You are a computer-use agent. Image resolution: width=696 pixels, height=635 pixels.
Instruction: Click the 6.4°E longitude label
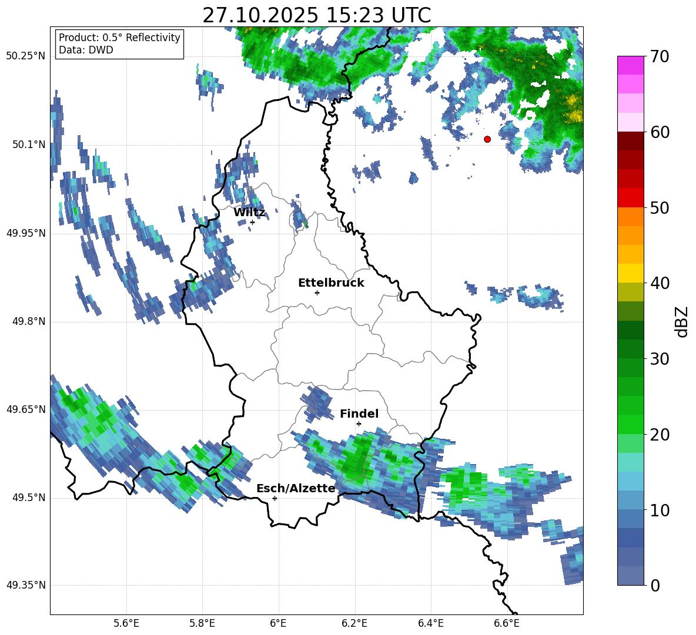click(430, 623)
